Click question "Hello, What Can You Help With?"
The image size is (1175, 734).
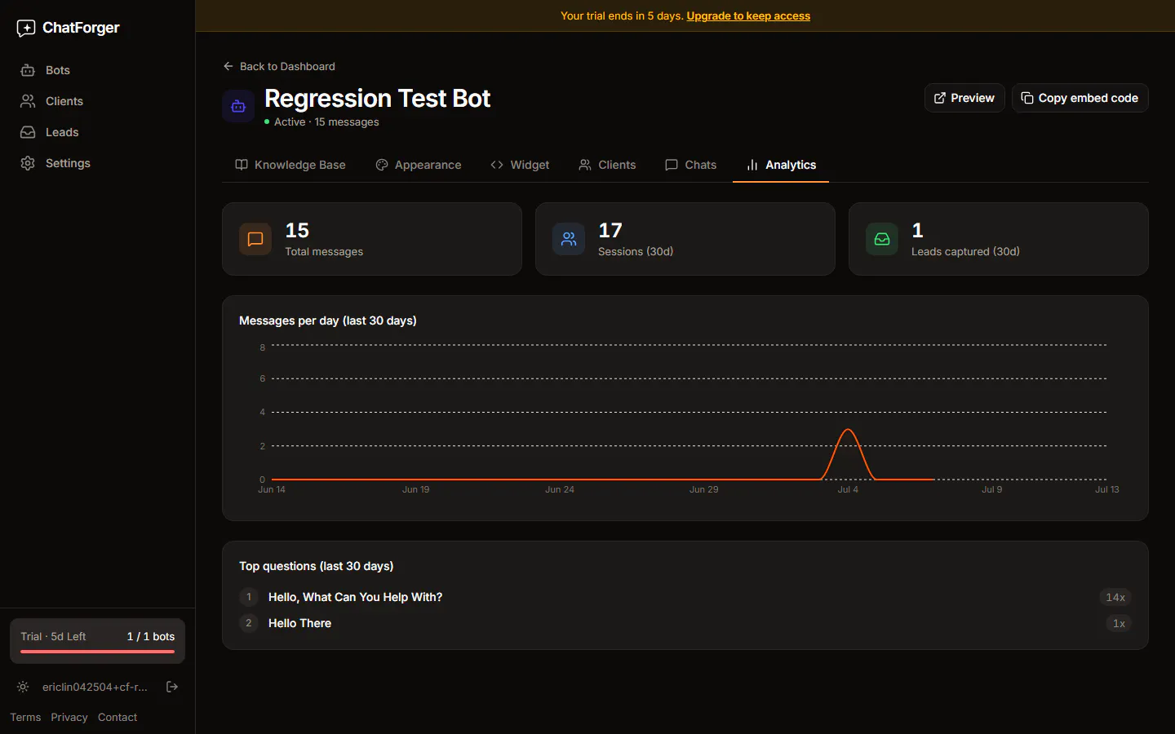pos(355,597)
